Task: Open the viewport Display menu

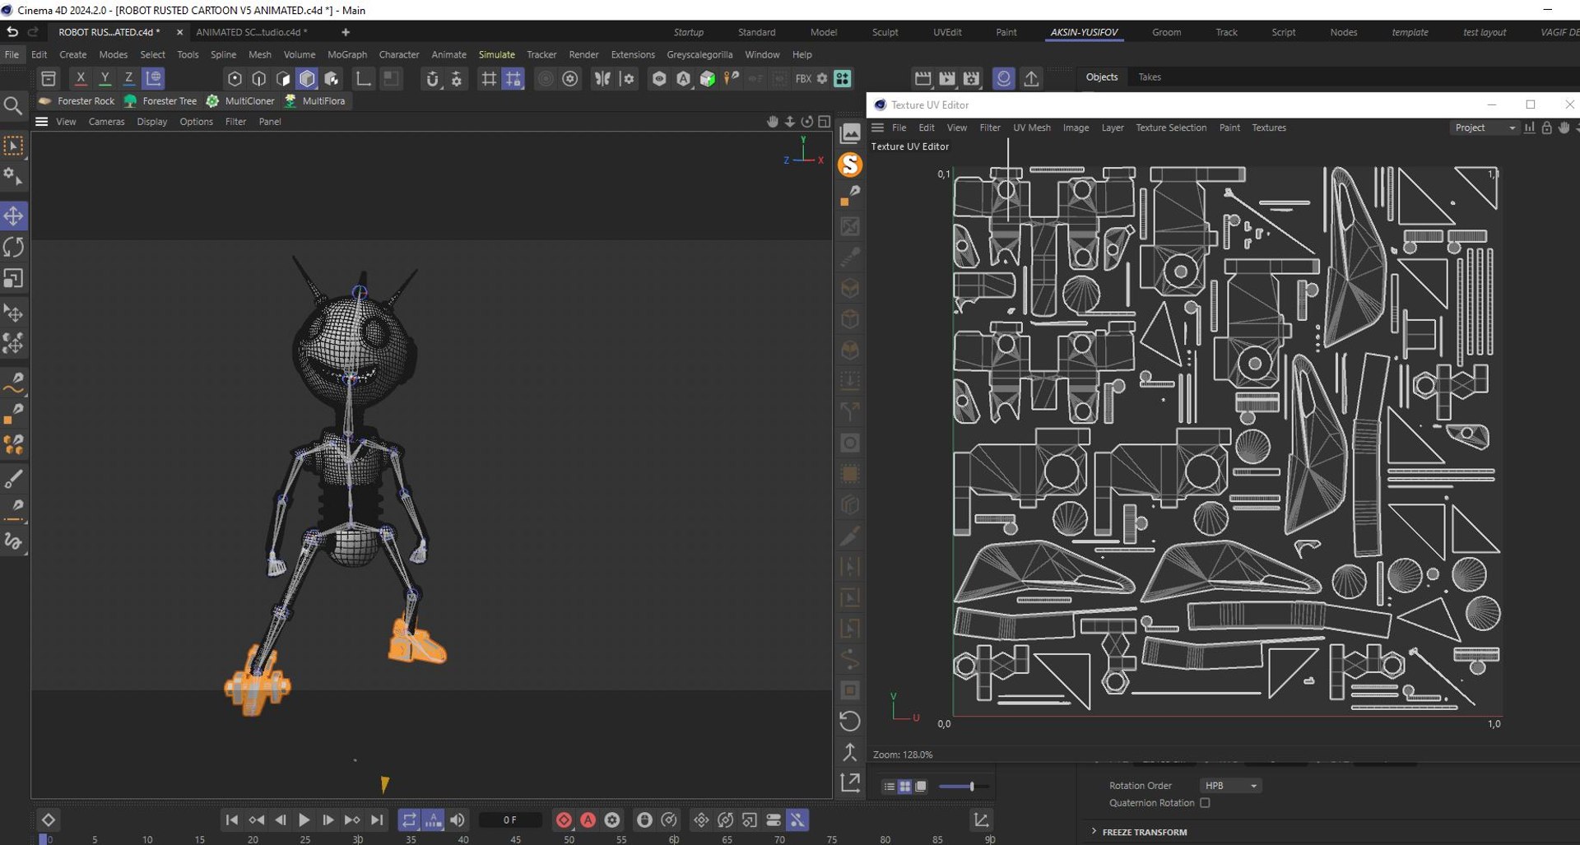Action: 152,122
